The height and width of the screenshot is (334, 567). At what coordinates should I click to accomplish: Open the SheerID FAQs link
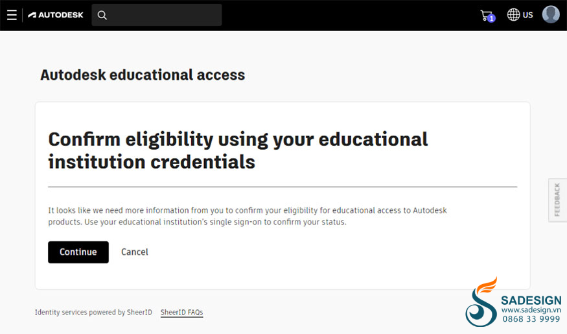181,313
